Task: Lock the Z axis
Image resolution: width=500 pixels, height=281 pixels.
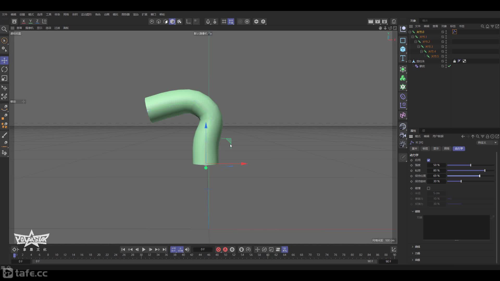Action: point(37,21)
